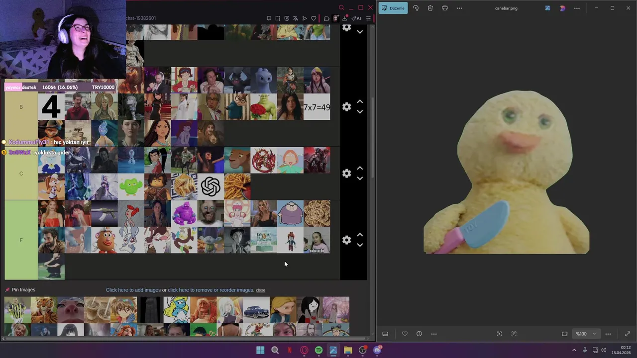The width and height of the screenshot is (637, 358).
Task: Move tier B row up
Action: pos(360,102)
